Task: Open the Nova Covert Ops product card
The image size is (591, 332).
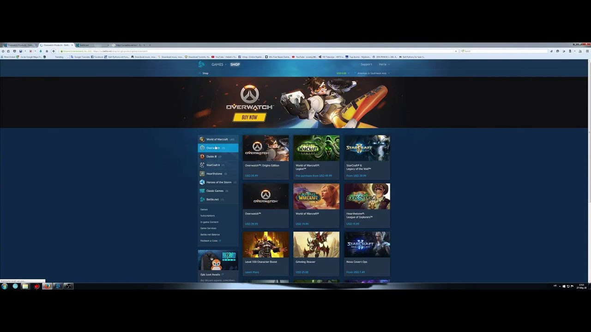Action: click(x=367, y=253)
